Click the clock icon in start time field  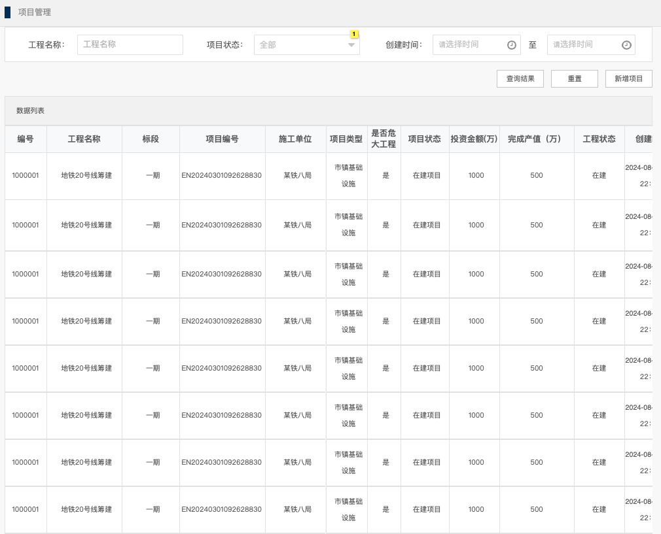tap(512, 45)
